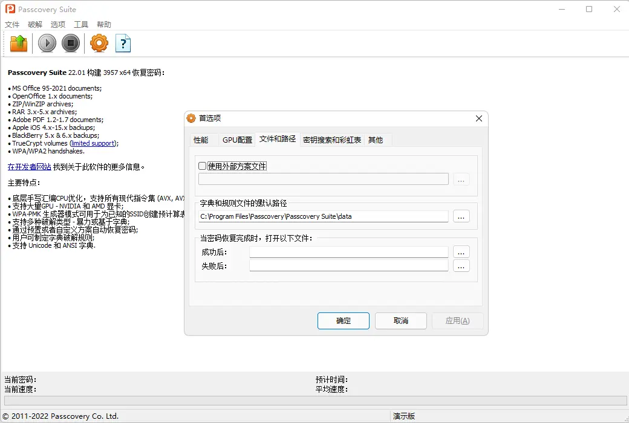
Task: Click the 成功后 file input field
Action: point(348,252)
